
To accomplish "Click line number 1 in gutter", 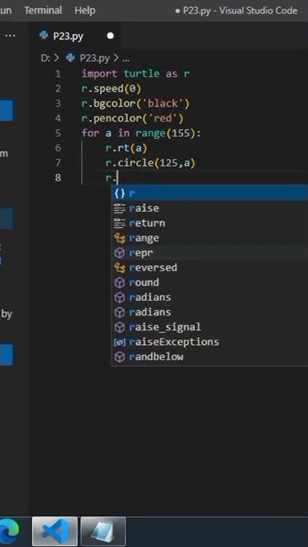I will click(x=58, y=74).
